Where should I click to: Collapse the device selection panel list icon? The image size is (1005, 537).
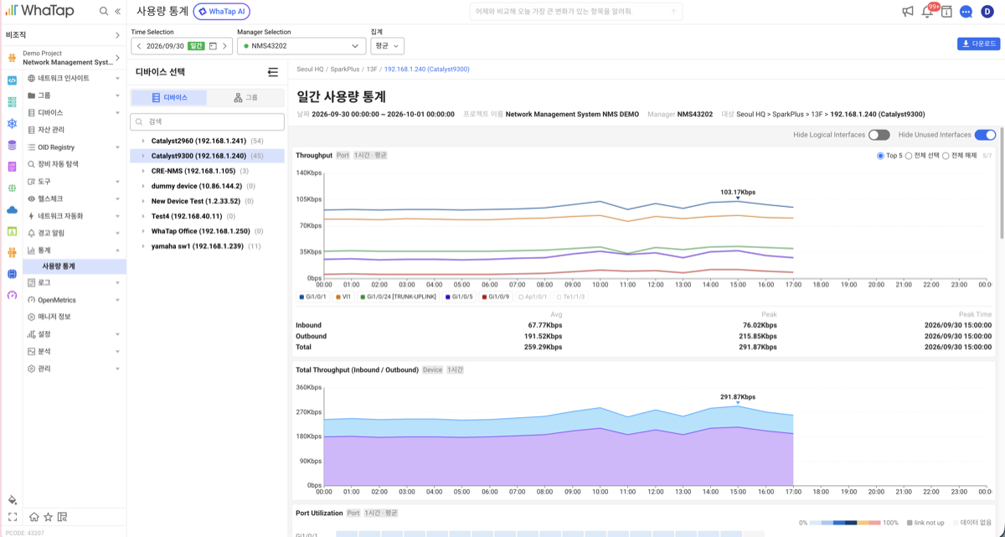pos(272,72)
